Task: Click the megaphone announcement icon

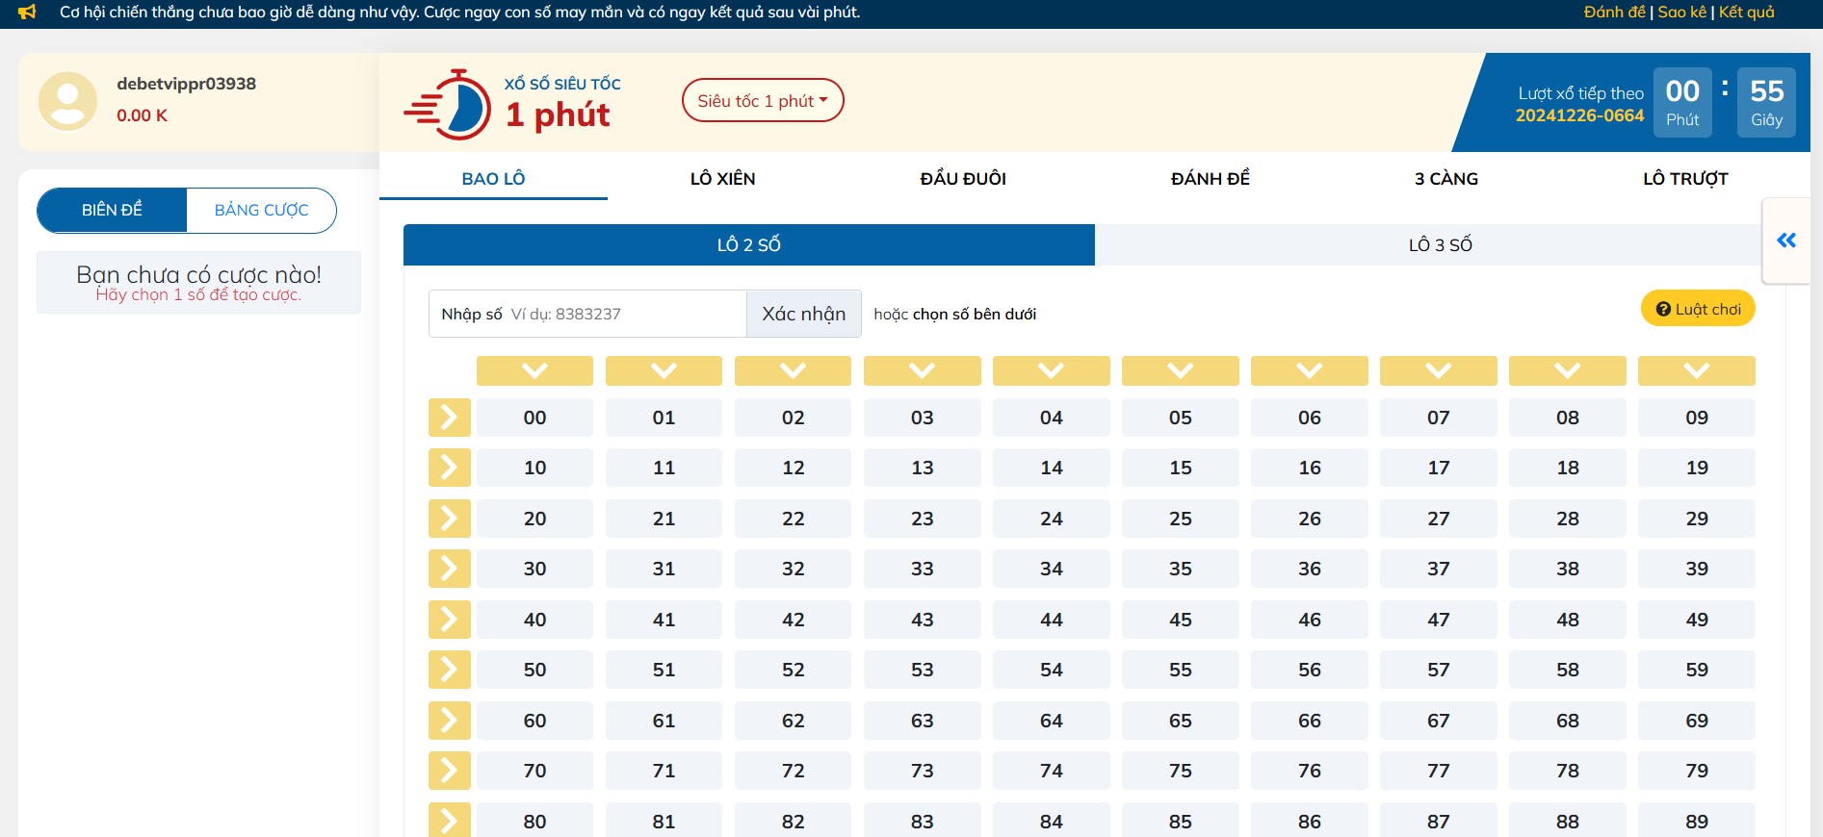Action: [x=27, y=13]
